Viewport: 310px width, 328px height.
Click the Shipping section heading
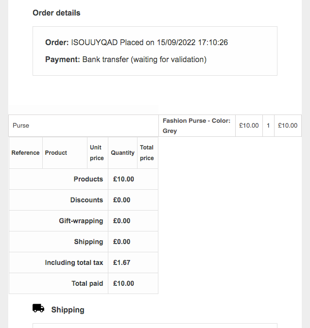tap(68, 310)
